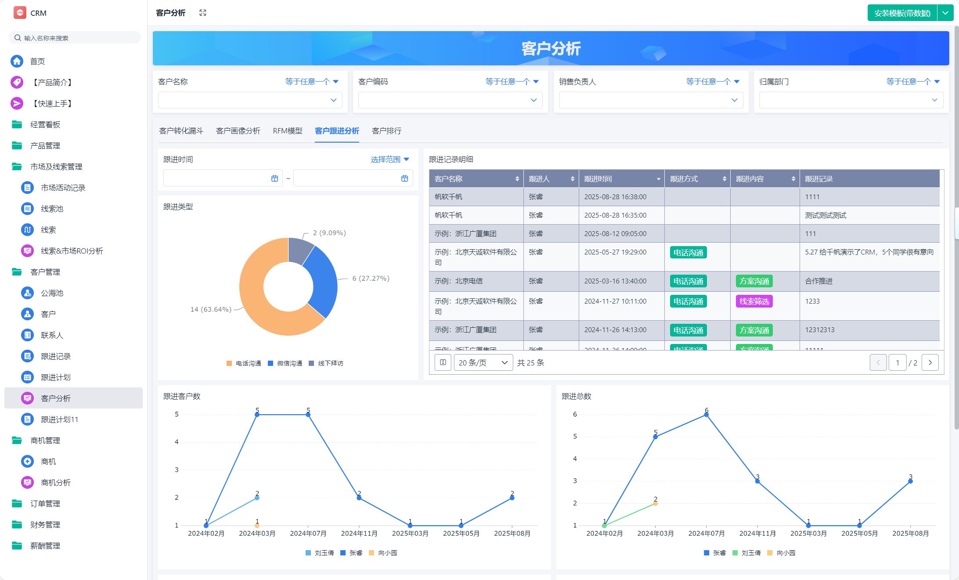Switch to the 客户排行 tab

386,131
